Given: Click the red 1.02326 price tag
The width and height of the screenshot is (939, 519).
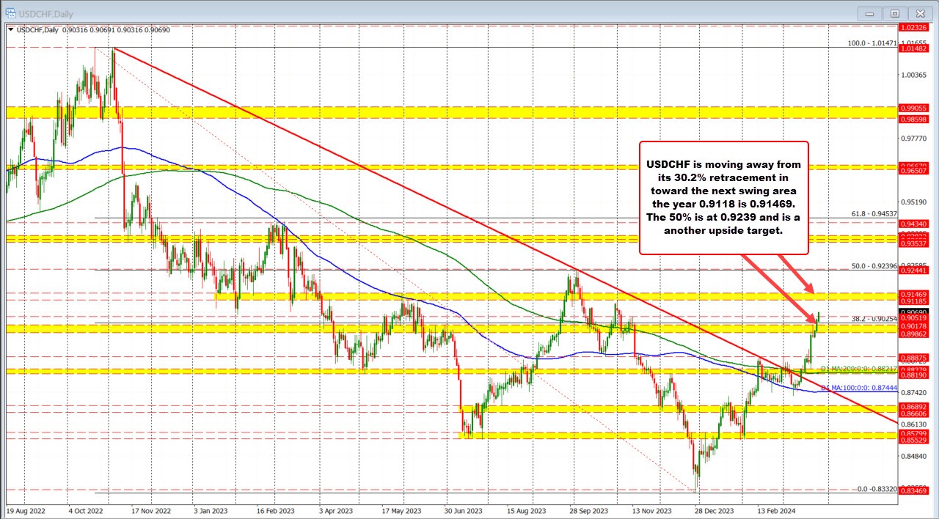Looking at the screenshot, I should 913,27.
